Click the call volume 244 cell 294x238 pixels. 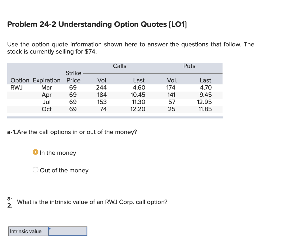tap(102, 87)
